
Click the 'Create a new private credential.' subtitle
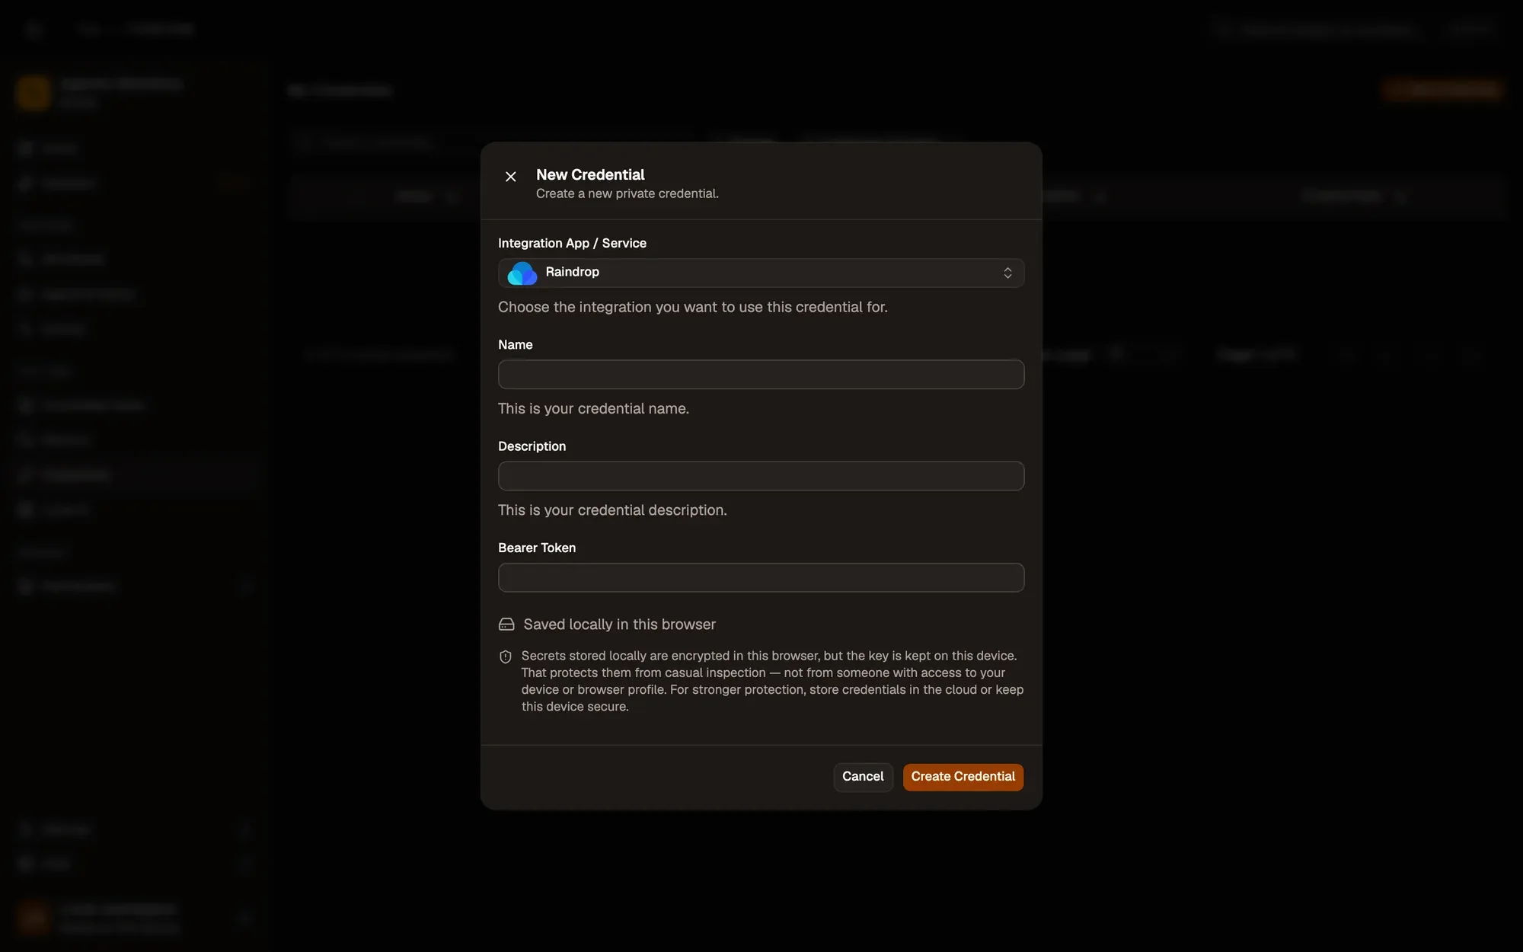point(627,193)
